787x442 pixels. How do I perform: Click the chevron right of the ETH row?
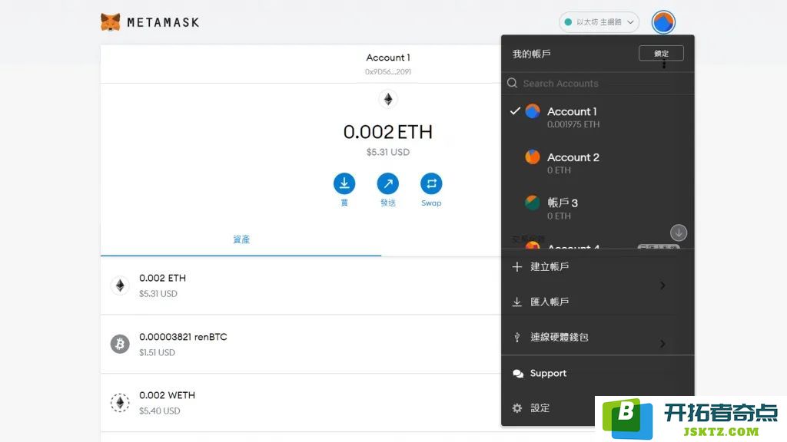pyautogui.click(x=663, y=285)
